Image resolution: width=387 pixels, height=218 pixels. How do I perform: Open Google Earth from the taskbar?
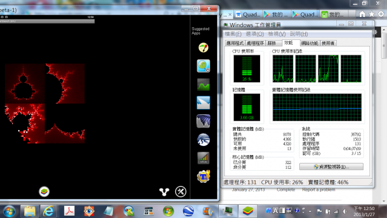point(188,211)
